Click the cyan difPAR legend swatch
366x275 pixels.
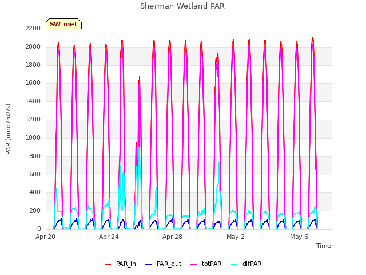(x=234, y=265)
